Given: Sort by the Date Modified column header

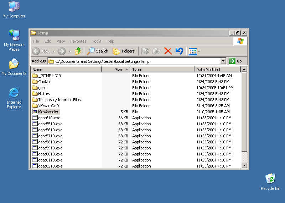Looking at the screenshot, I should click(x=218, y=69).
